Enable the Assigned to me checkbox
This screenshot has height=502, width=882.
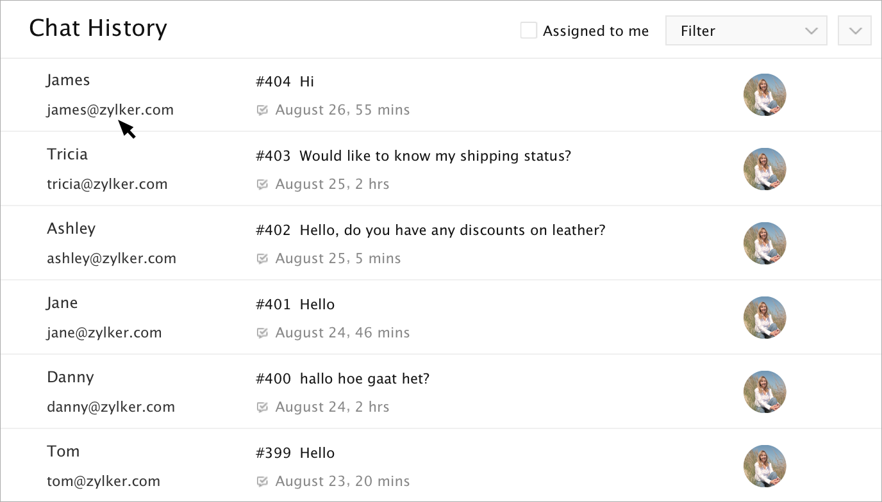pyautogui.click(x=529, y=31)
